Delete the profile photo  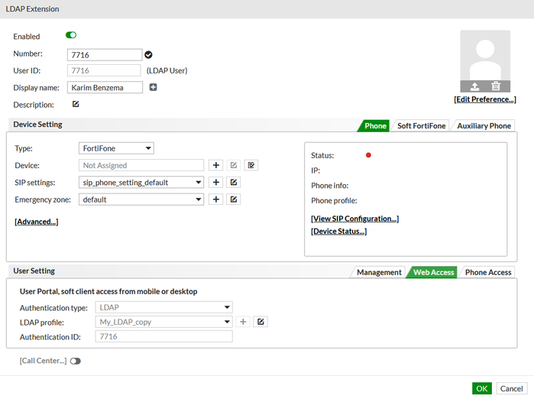[x=496, y=86]
